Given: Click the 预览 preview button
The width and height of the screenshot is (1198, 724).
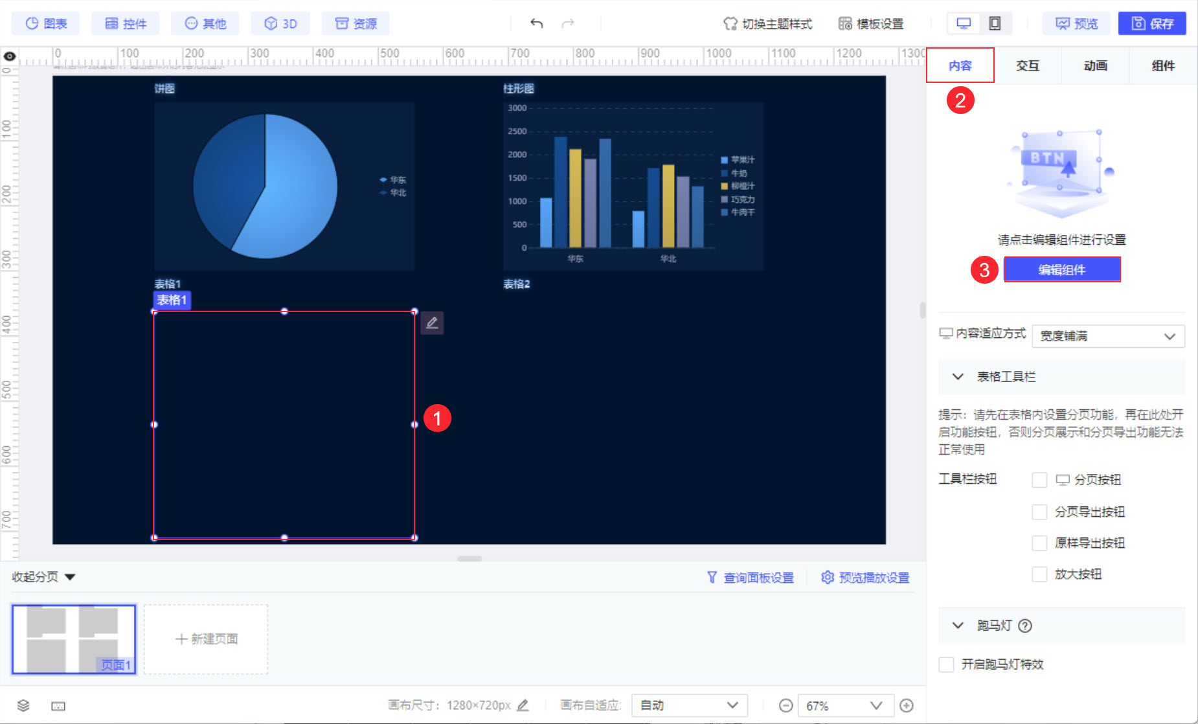Looking at the screenshot, I should (1076, 23).
